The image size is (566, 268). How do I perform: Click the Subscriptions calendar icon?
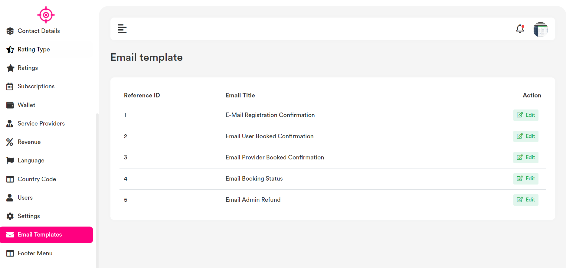(10, 87)
